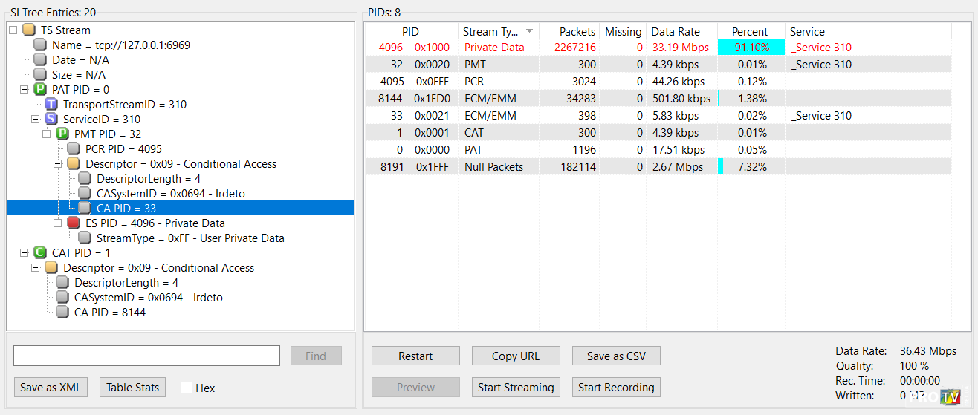Select the Null Packets row in PID table
978x415 pixels.
(x=493, y=167)
